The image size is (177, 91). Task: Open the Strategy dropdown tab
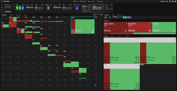tap(5, 15)
